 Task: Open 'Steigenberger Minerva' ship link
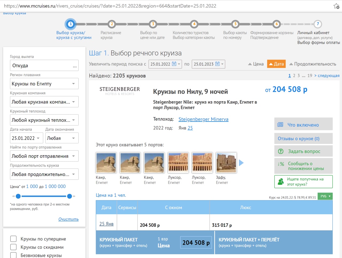pyautogui.click(x=203, y=119)
